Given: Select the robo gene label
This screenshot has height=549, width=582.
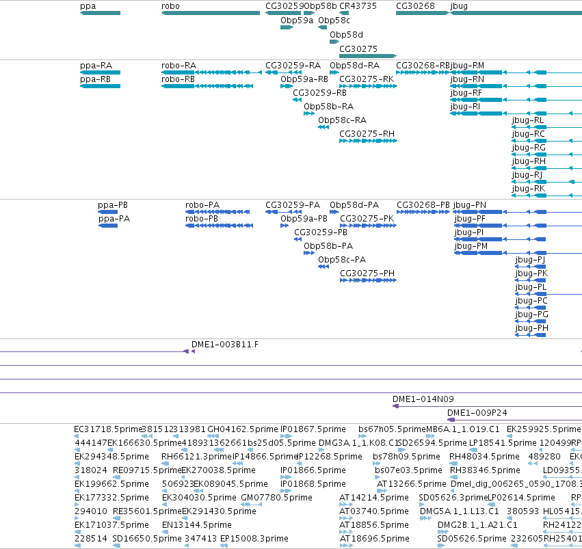Looking at the screenshot, I should point(170,6).
